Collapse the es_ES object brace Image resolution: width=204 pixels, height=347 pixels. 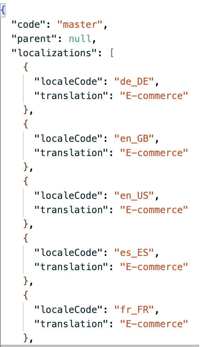pyautogui.click(x=26, y=238)
